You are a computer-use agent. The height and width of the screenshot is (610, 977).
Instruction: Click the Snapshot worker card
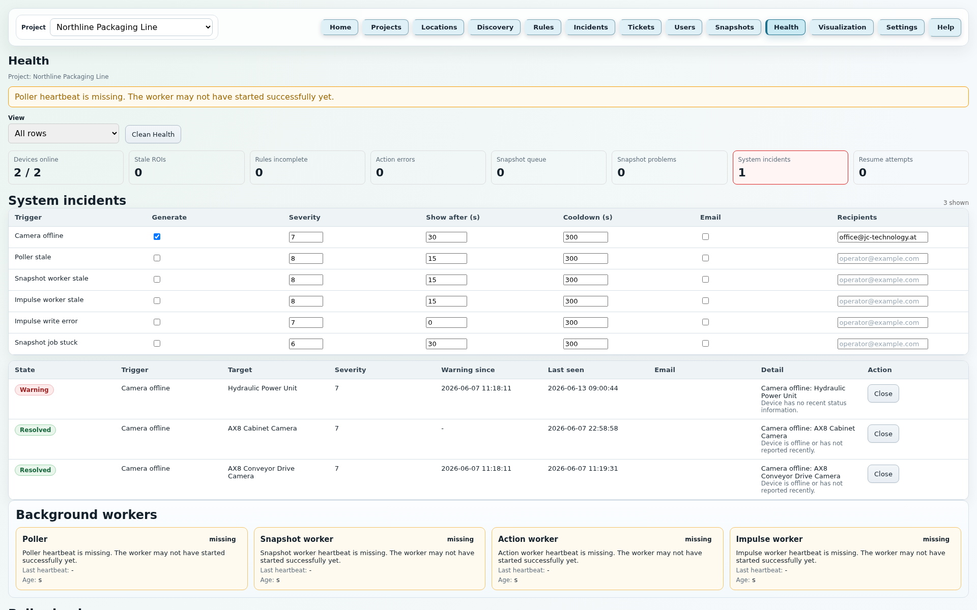(369, 559)
